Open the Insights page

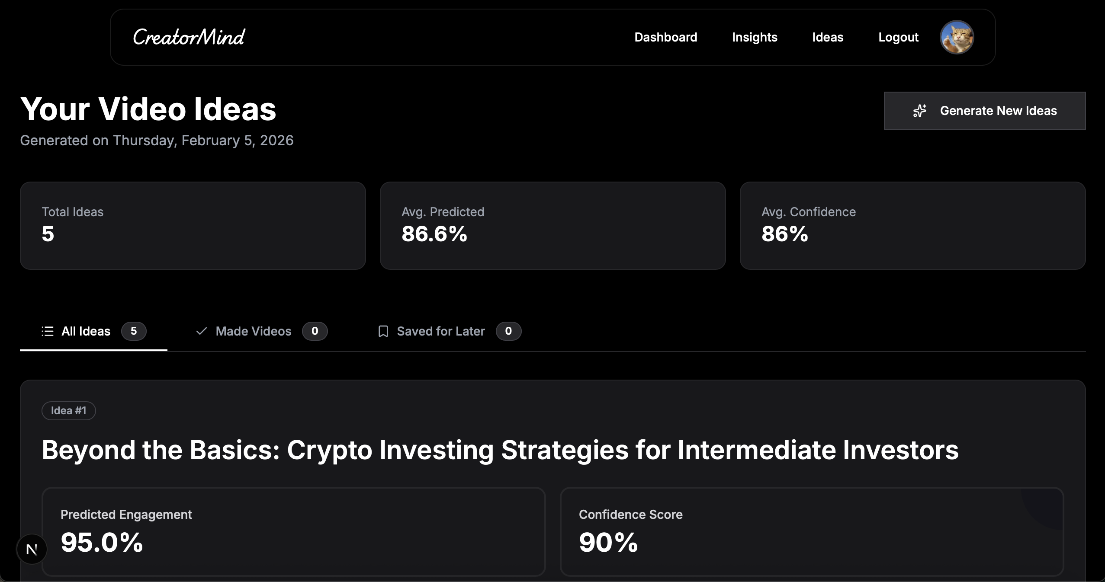pyautogui.click(x=755, y=37)
